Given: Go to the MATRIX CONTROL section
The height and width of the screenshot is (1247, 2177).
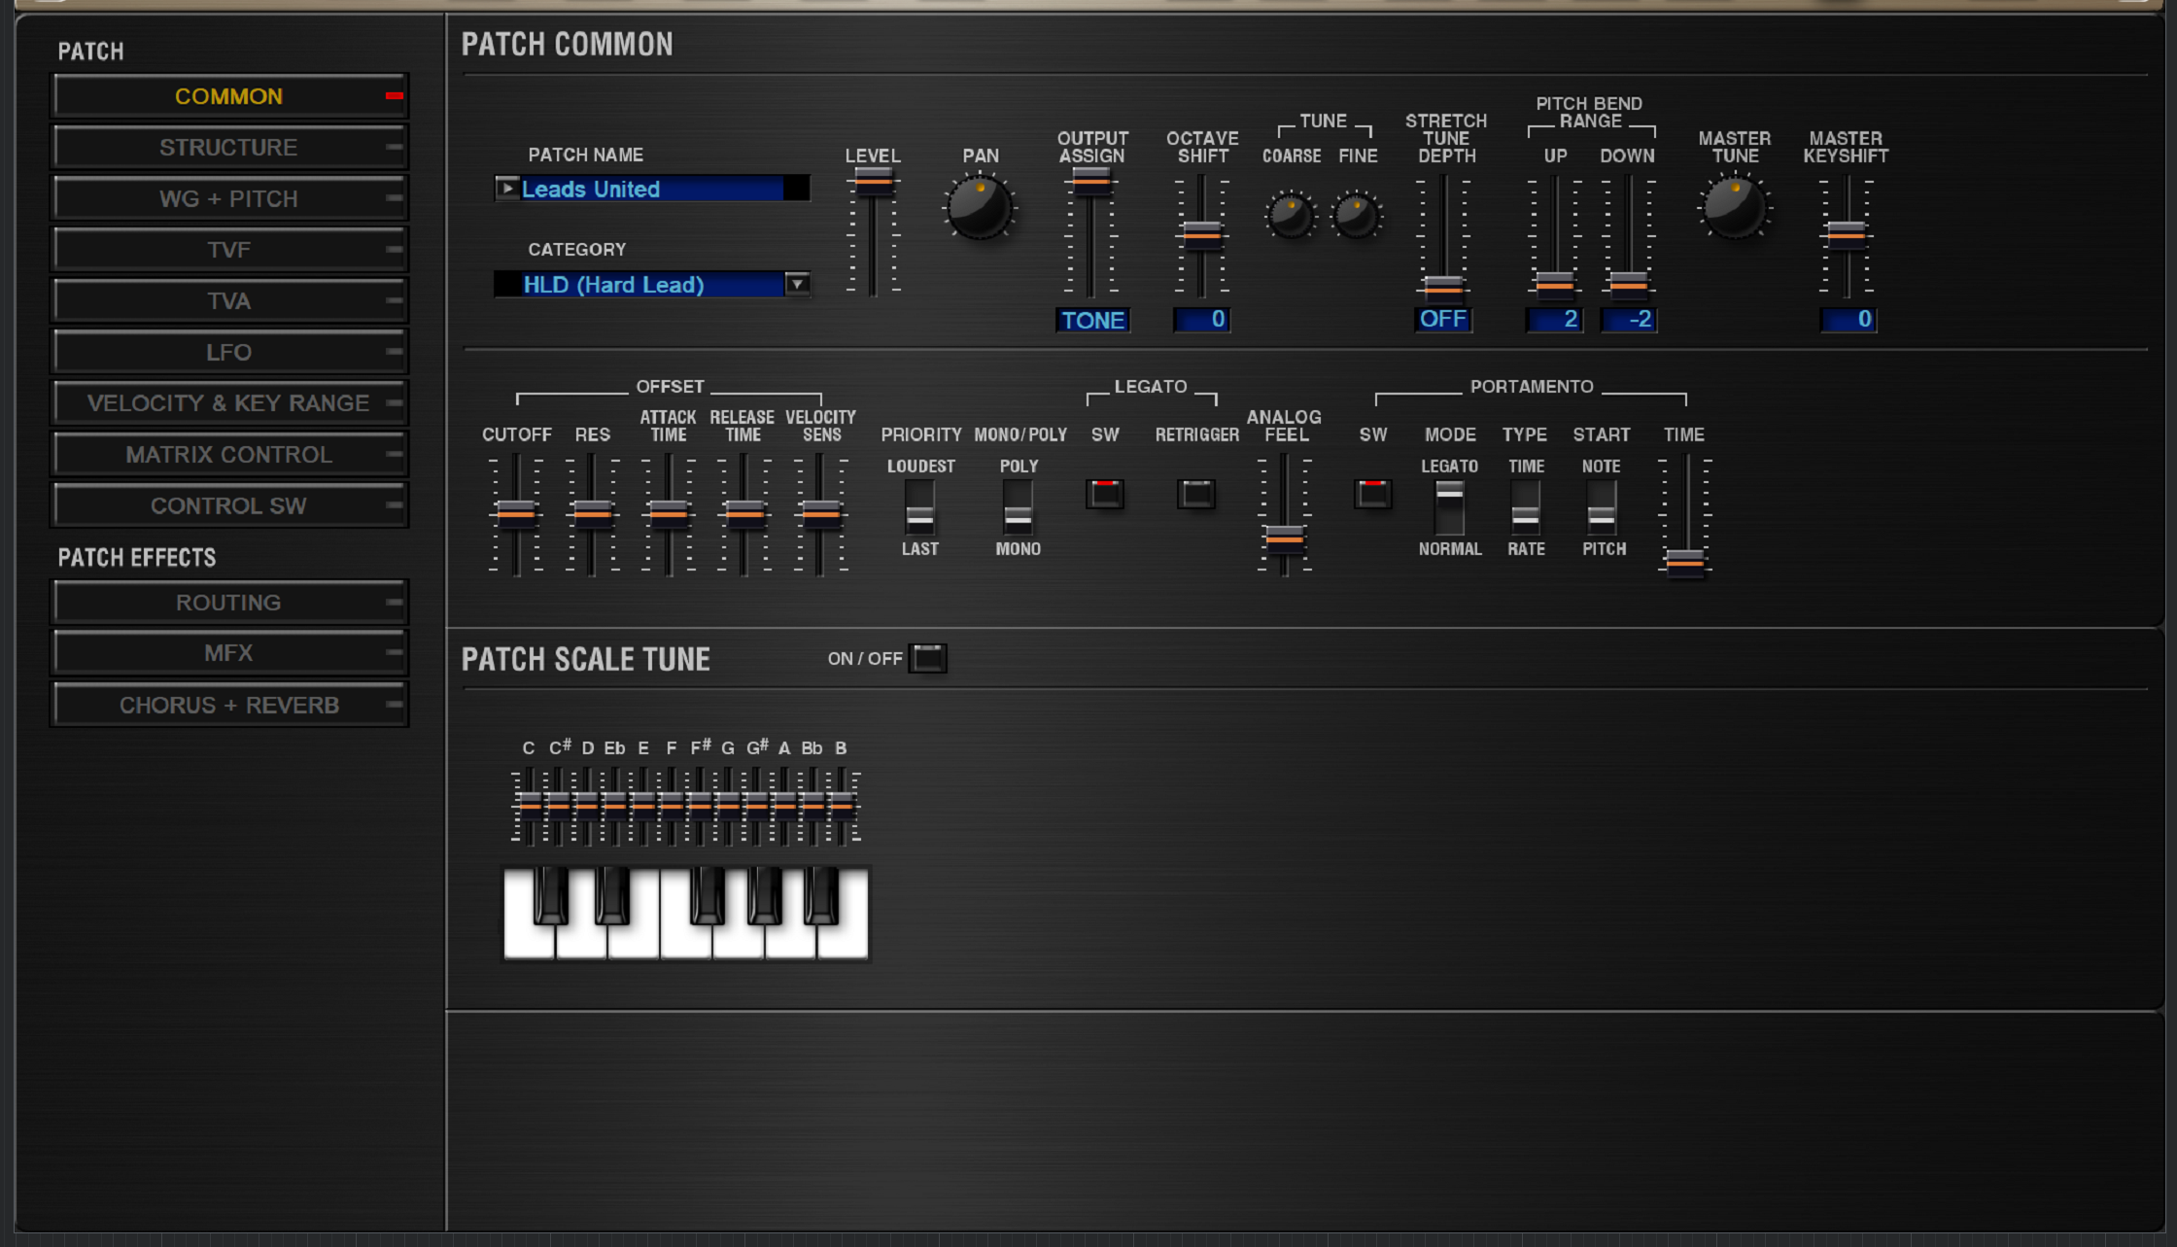Looking at the screenshot, I should click(x=228, y=454).
